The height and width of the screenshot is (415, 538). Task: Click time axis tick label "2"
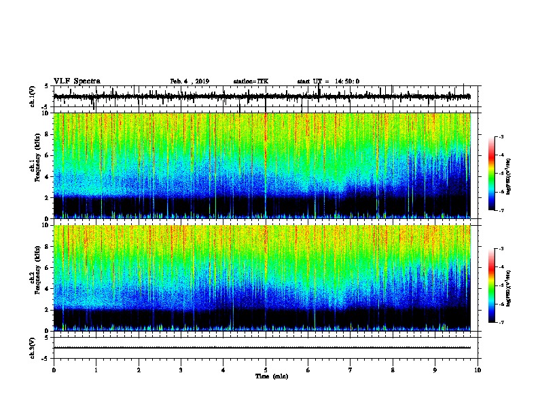tap(139, 370)
